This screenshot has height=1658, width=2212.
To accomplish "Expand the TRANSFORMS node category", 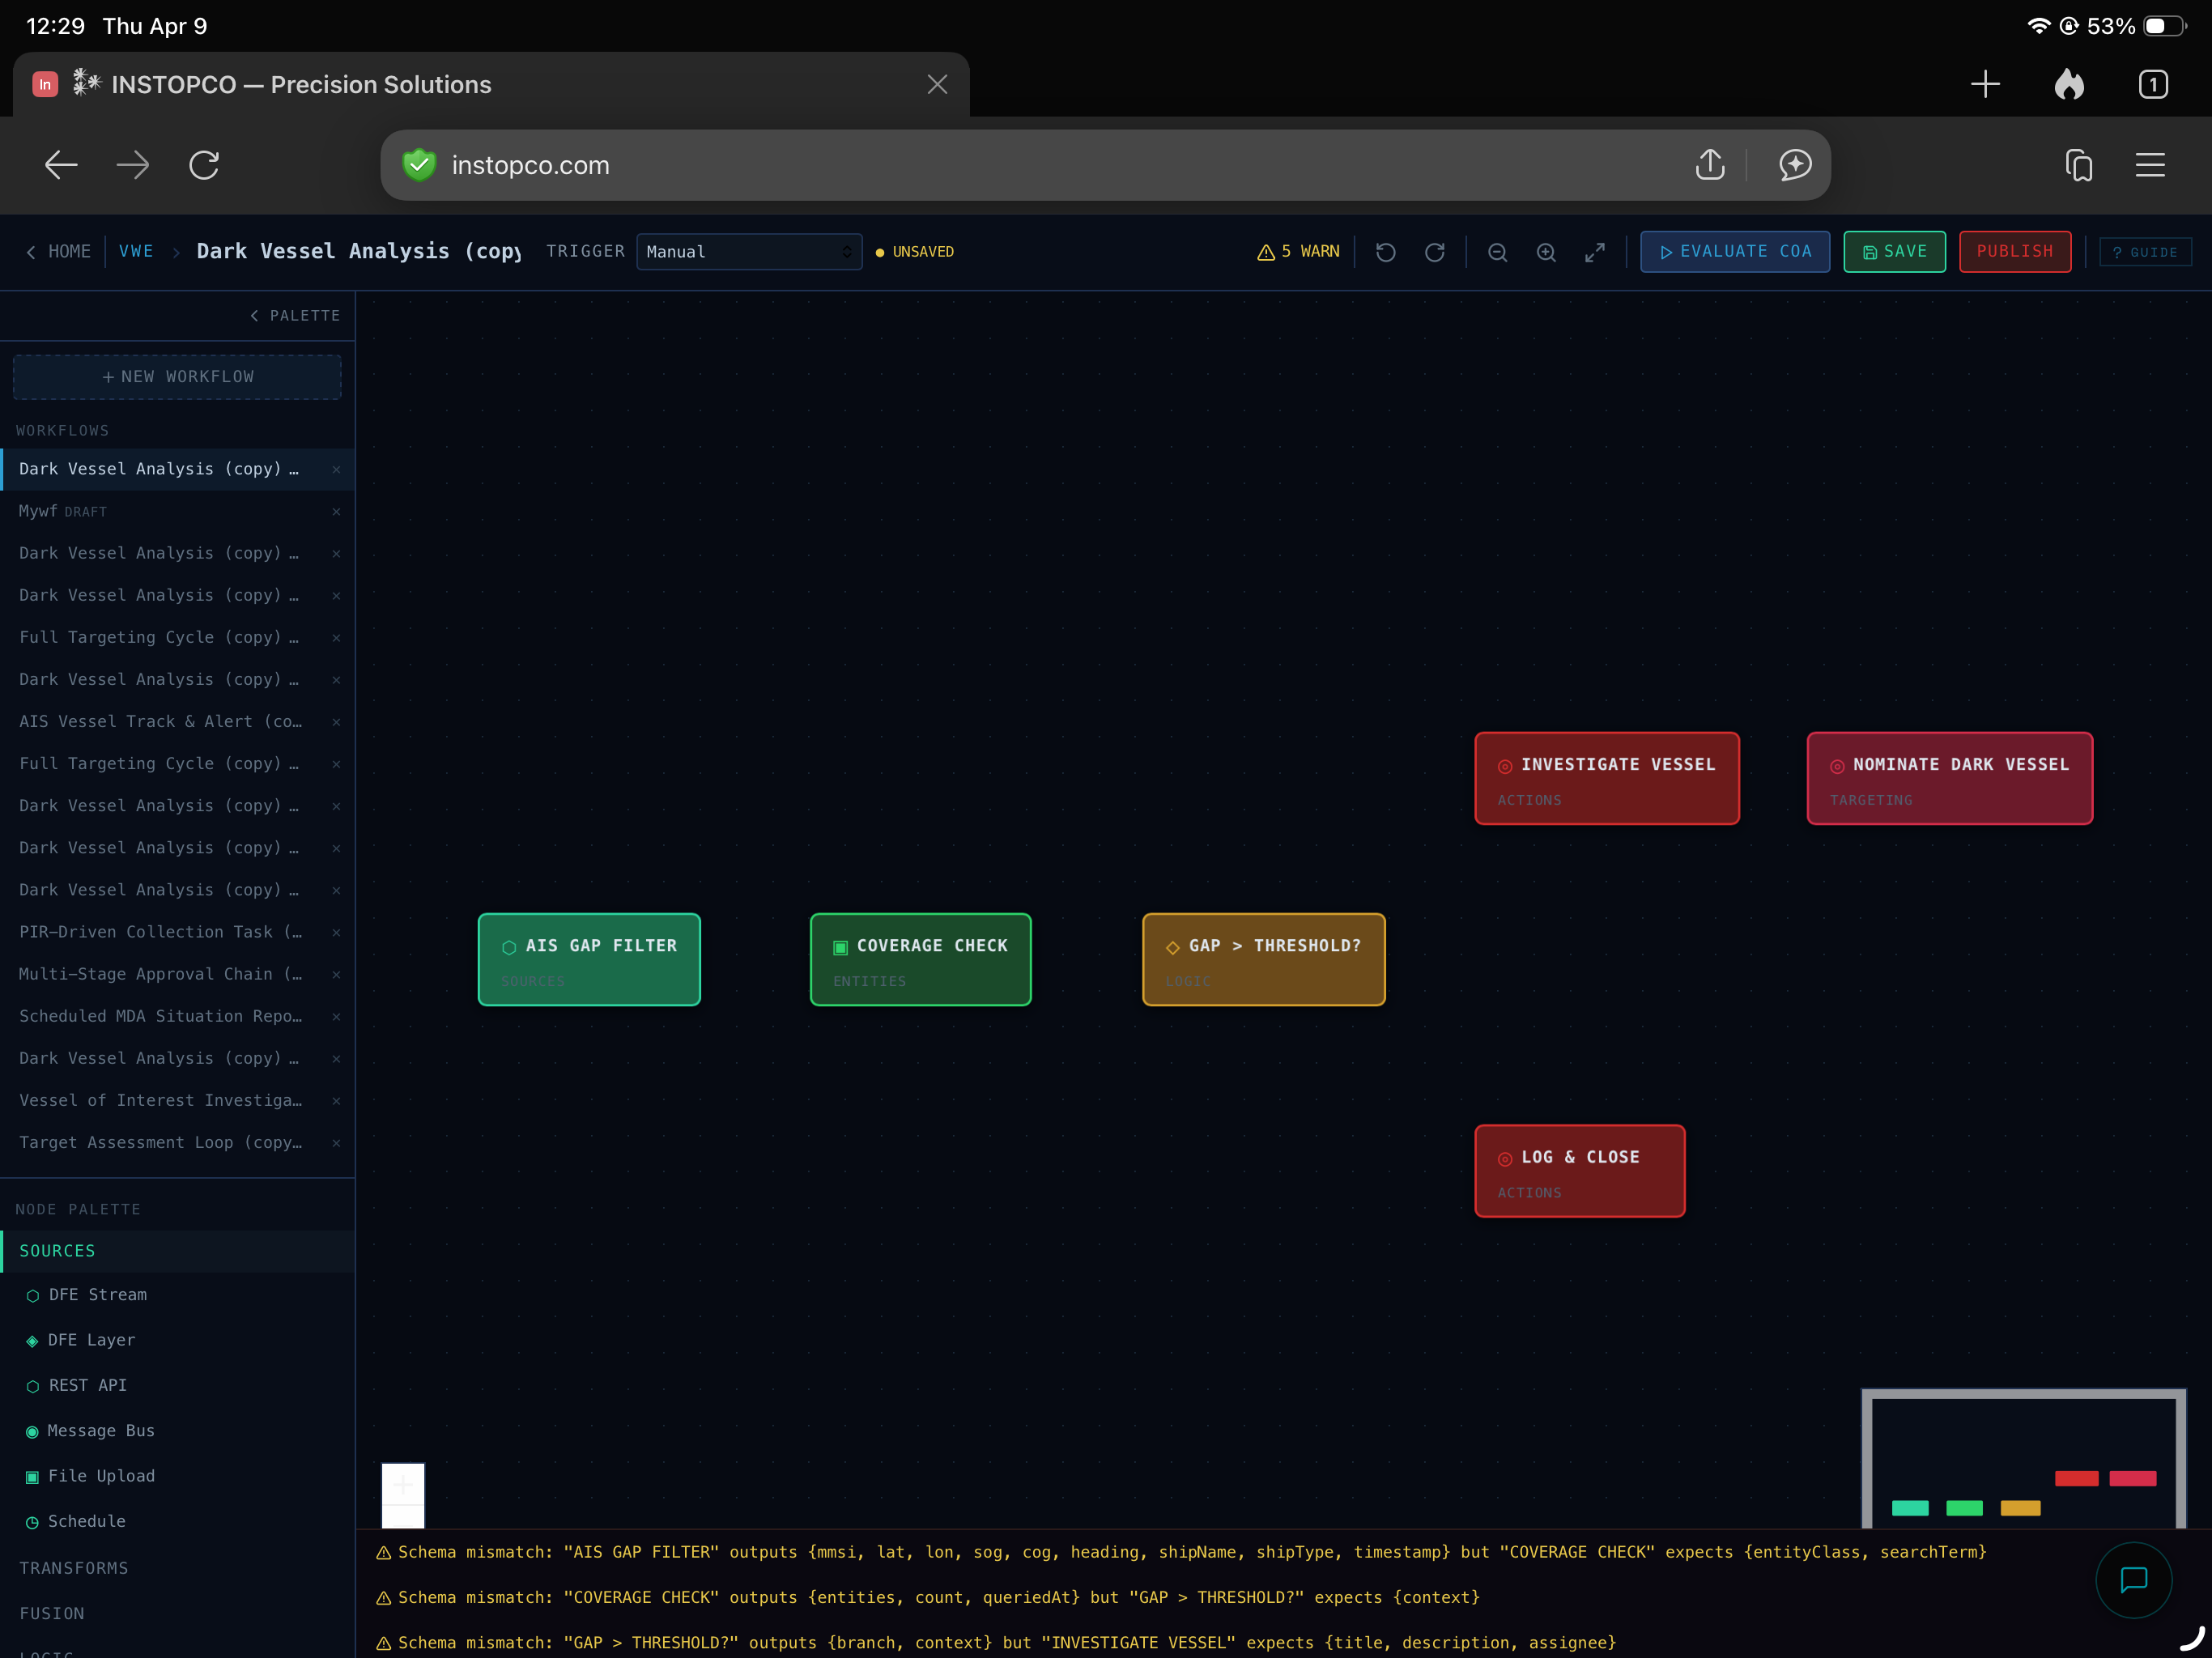I will [177, 1568].
